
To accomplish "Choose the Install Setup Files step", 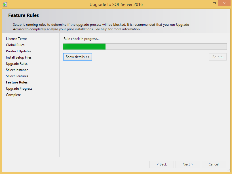I will 19,57.
